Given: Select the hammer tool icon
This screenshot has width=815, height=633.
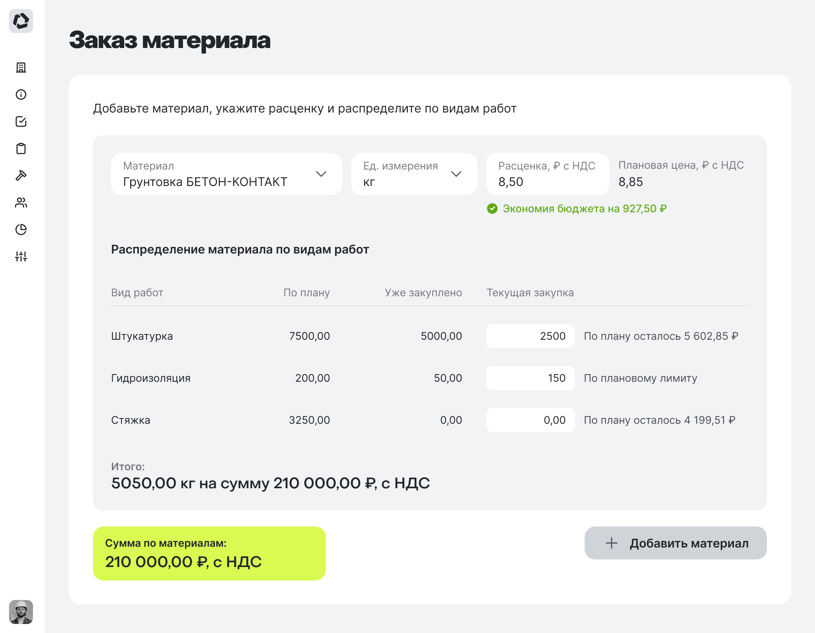Looking at the screenshot, I should (x=21, y=176).
